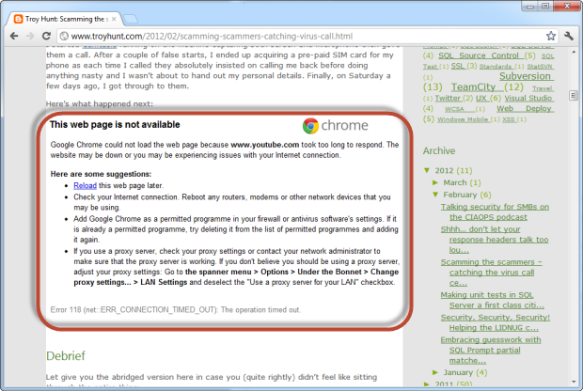Click the Windows Mobile tag link
The width and height of the screenshot is (583, 391).
(x=464, y=119)
